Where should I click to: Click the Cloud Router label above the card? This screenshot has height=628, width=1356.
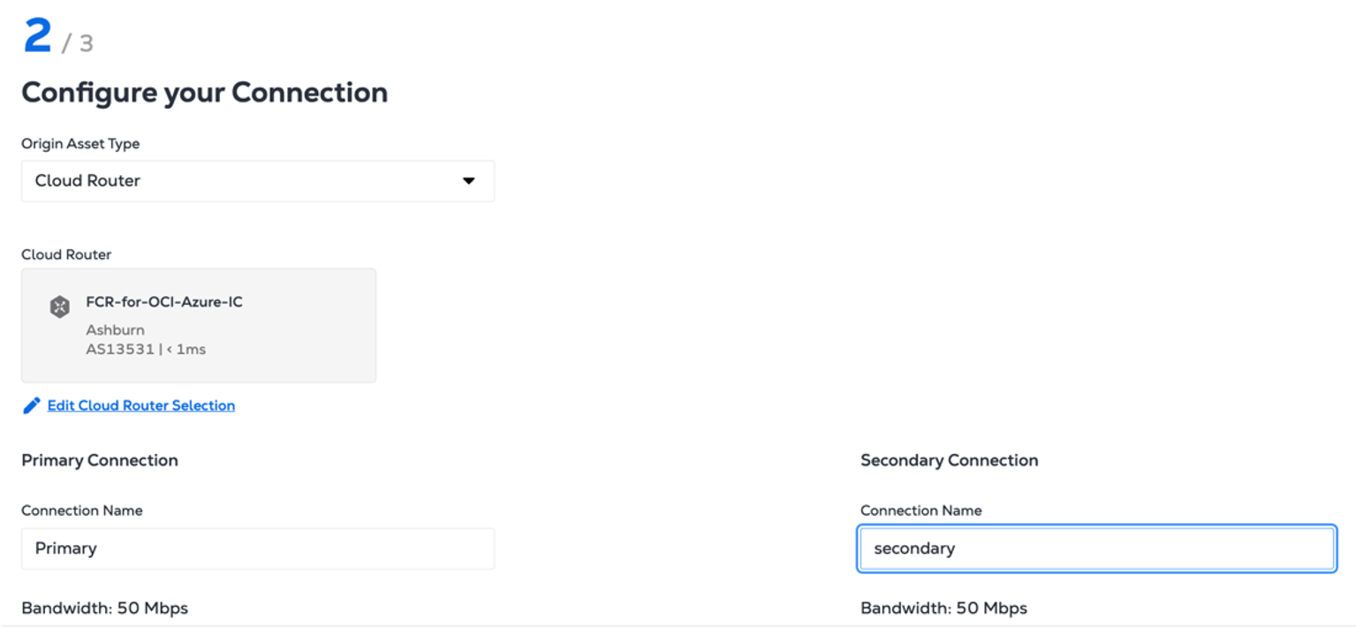tap(66, 254)
